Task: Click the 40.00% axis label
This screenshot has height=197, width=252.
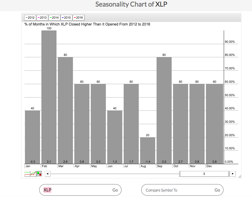Action: coord(230,109)
